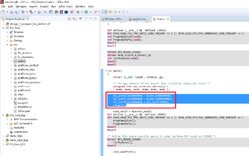Open the File menu
Viewport: 249px width, 156px height.
(3, 7)
